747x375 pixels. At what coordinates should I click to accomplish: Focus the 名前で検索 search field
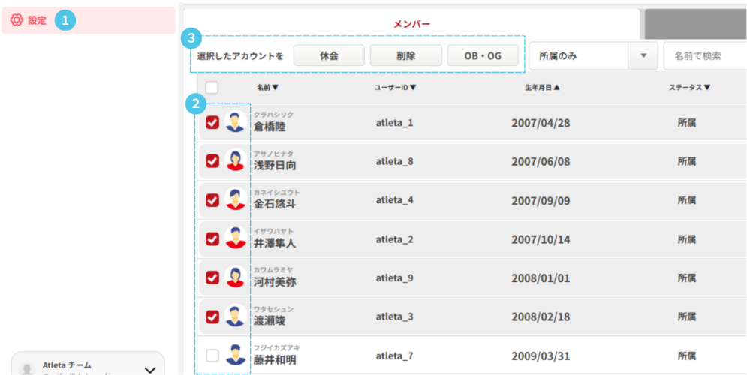704,55
